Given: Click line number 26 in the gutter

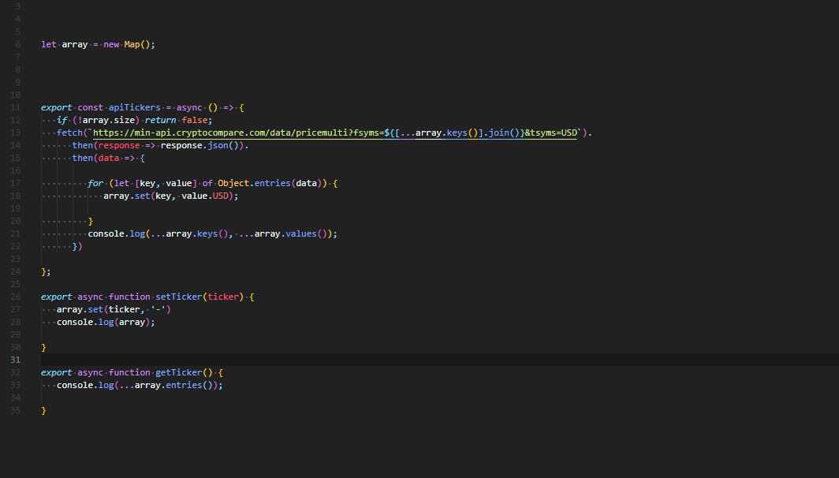Looking at the screenshot, I should point(15,297).
